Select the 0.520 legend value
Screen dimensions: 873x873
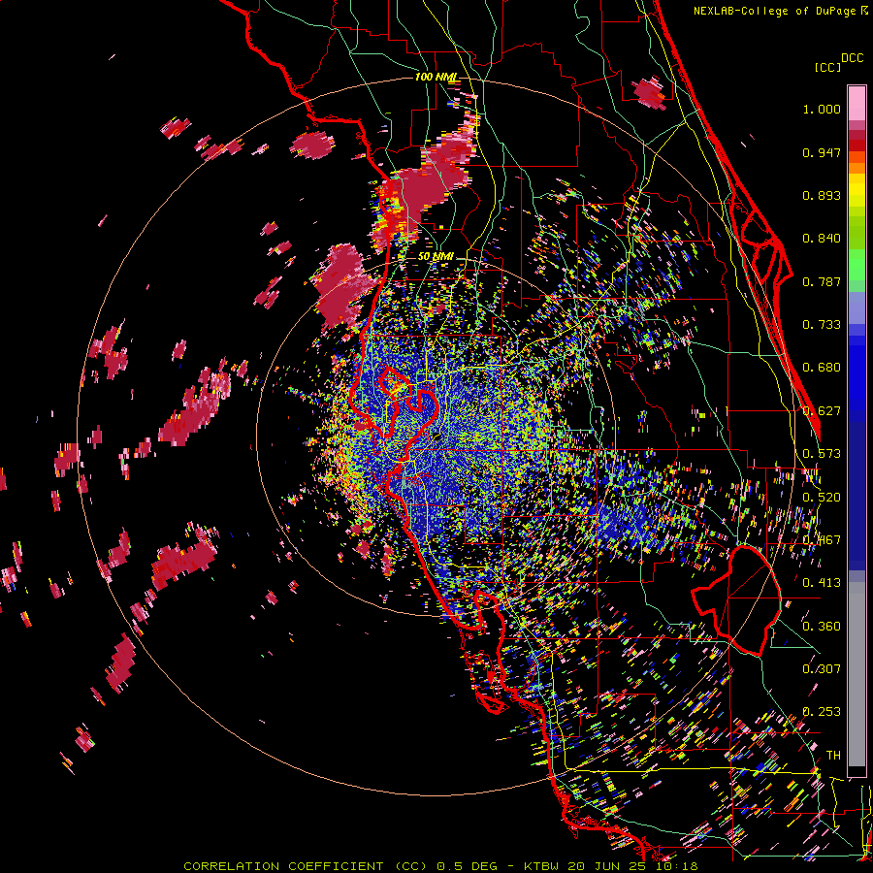click(822, 498)
